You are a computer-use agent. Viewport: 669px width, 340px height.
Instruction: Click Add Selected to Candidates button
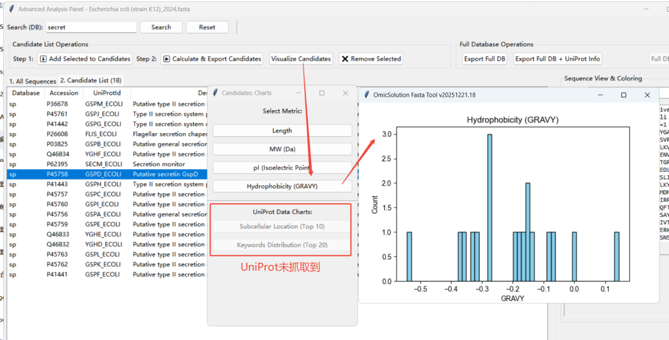click(x=85, y=59)
